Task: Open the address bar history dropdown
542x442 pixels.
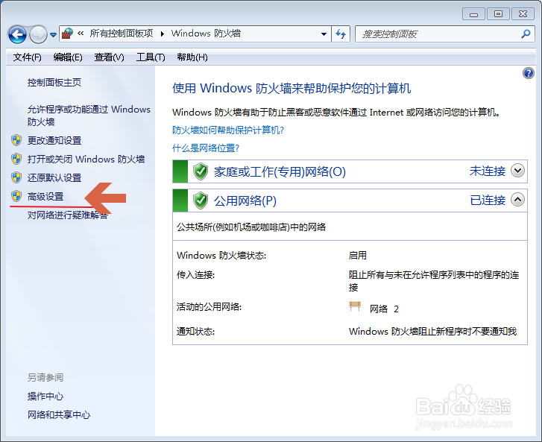Action: click(324, 34)
